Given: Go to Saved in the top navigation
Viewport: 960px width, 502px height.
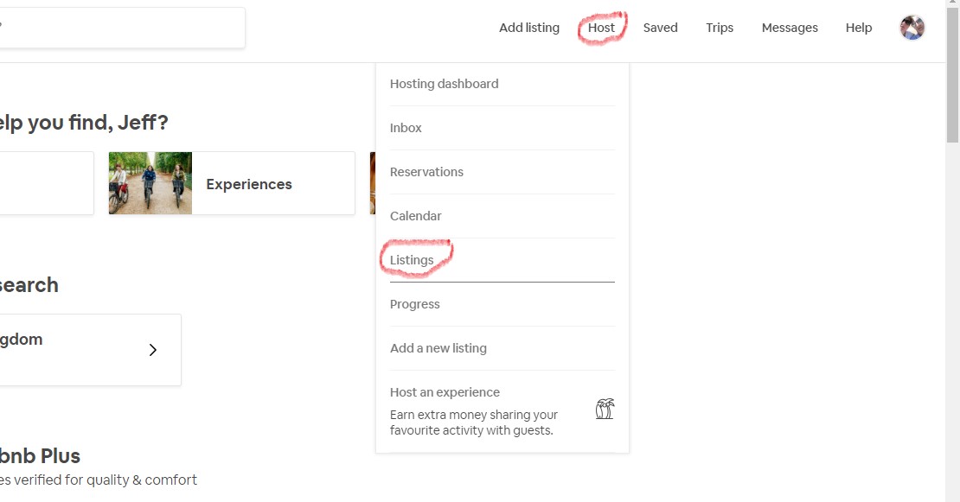Looking at the screenshot, I should tap(660, 27).
